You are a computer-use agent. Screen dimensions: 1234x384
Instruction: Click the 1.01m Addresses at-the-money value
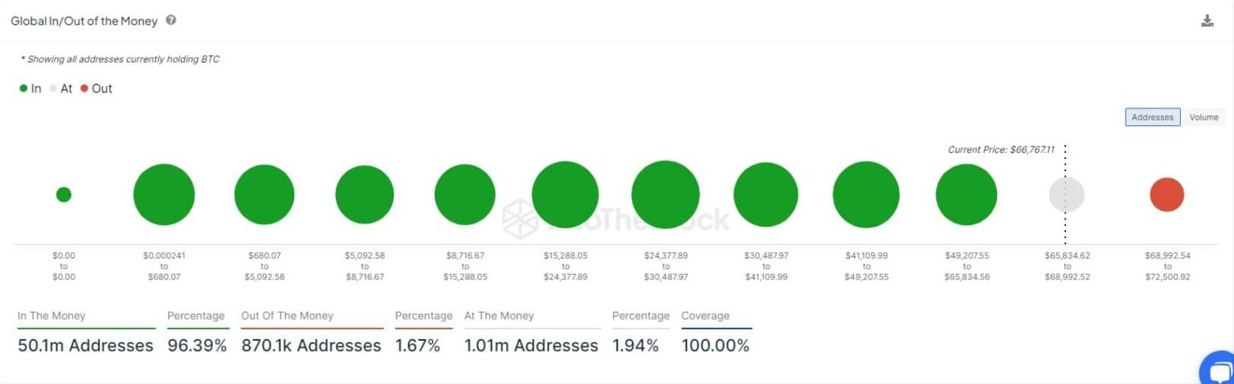(x=531, y=345)
